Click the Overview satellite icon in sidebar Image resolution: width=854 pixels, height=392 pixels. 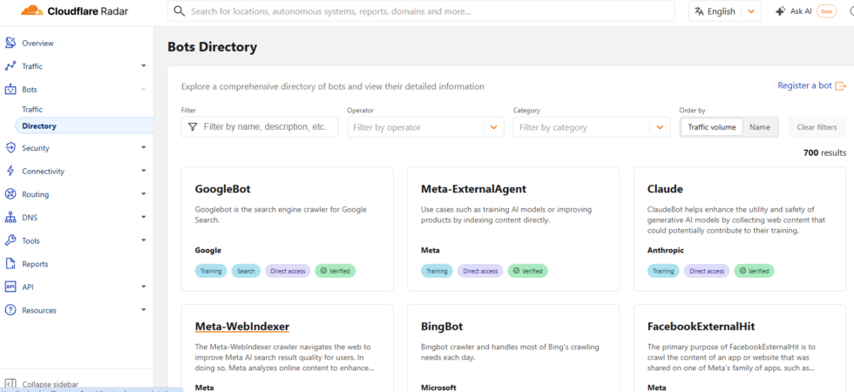click(x=10, y=43)
